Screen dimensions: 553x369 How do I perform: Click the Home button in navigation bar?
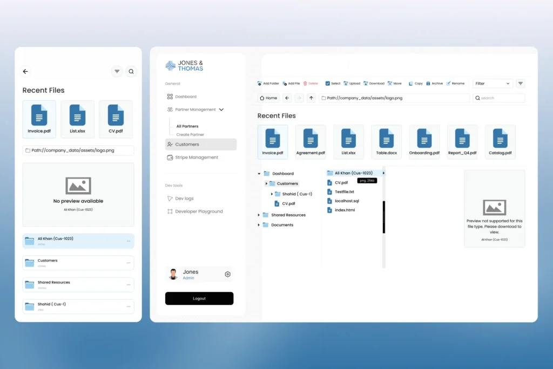(268, 98)
